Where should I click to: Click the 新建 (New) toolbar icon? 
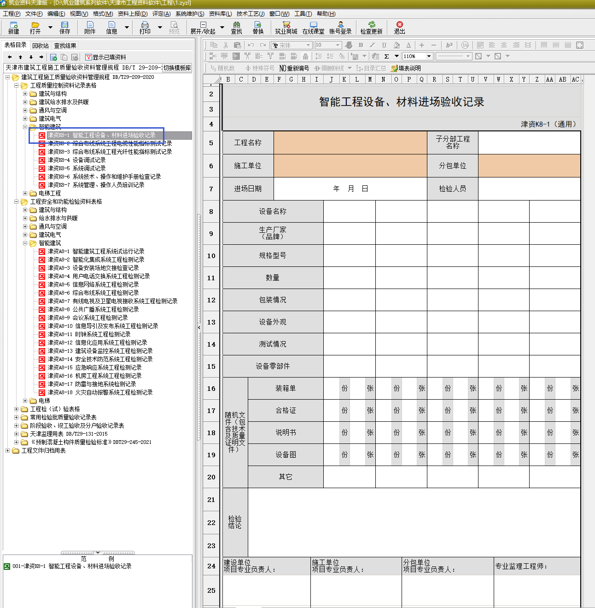coord(13,28)
